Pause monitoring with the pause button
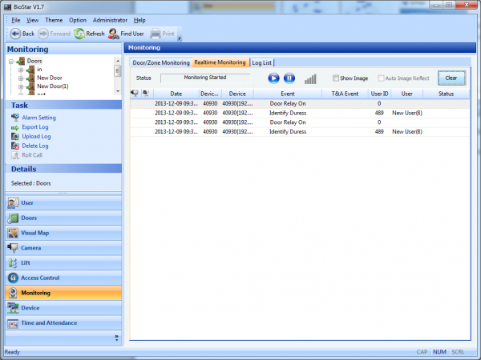 (x=289, y=78)
